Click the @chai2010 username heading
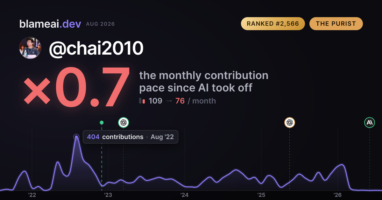Screen dimensions: 382x200 tap(96, 48)
